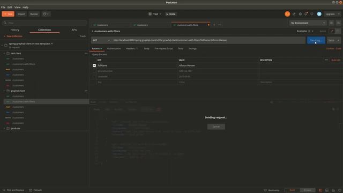
Task: Switch to Browse mode in status bar
Action: tap(307, 190)
